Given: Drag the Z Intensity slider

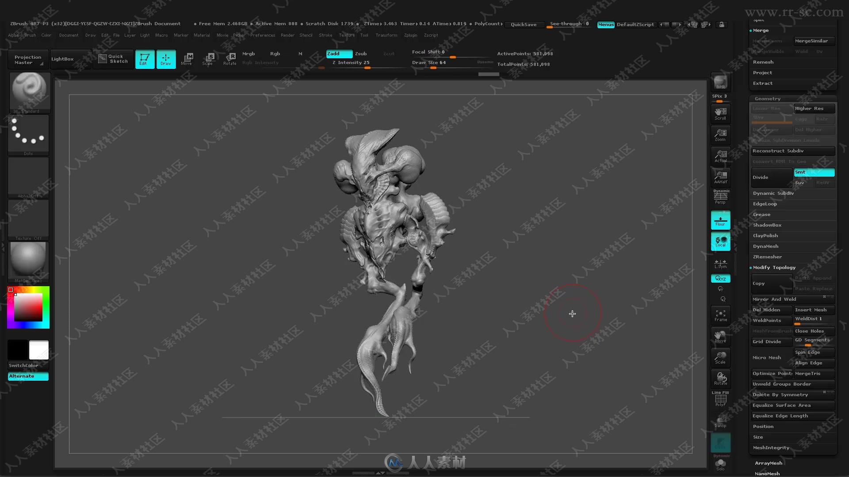Looking at the screenshot, I should click(x=367, y=68).
